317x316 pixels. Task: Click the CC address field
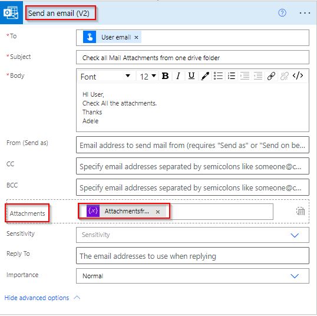pyautogui.click(x=193, y=166)
